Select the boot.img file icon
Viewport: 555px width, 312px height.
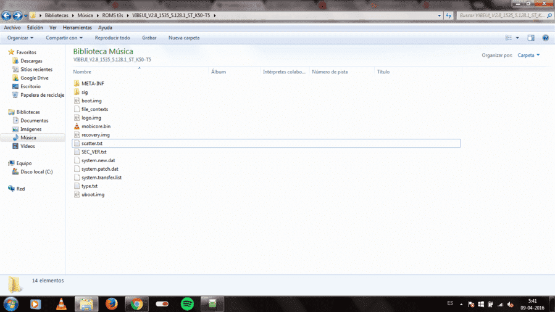click(77, 101)
